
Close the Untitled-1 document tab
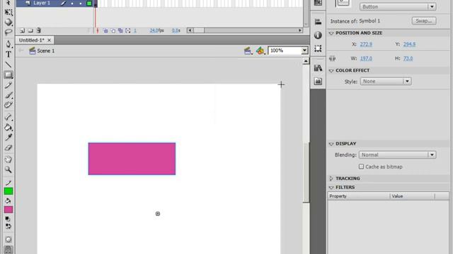pos(49,40)
